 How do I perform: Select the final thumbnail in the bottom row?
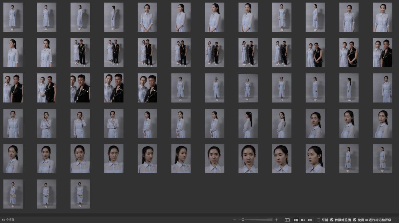click(80, 194)
